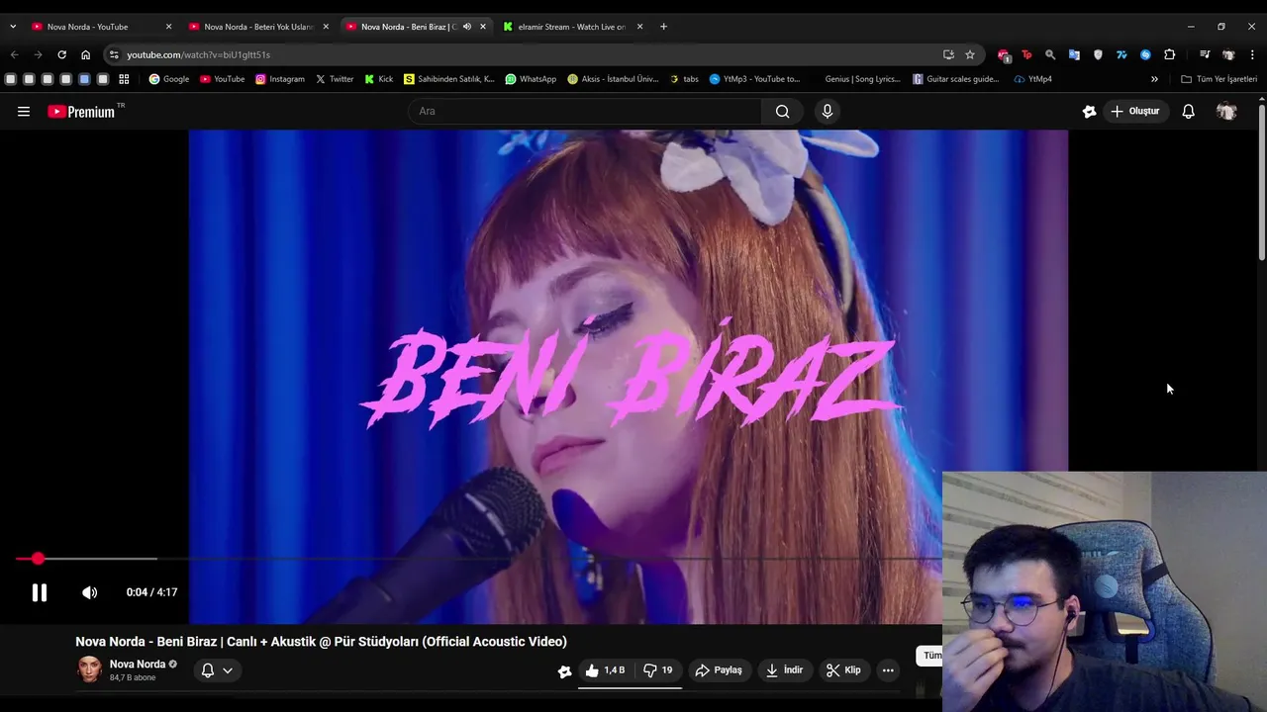Like the video with thumbs up

click(x=606, y=670)
